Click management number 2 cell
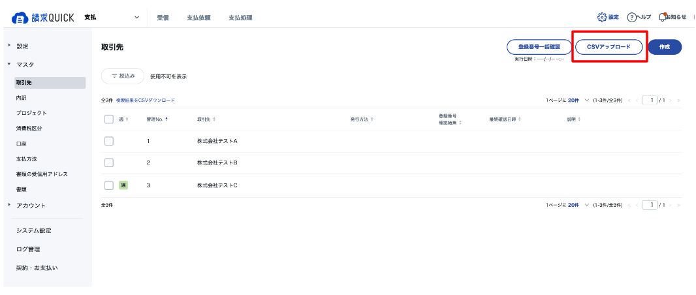The height and width of the screenshot is (295, 696). [x=148, y=163]
